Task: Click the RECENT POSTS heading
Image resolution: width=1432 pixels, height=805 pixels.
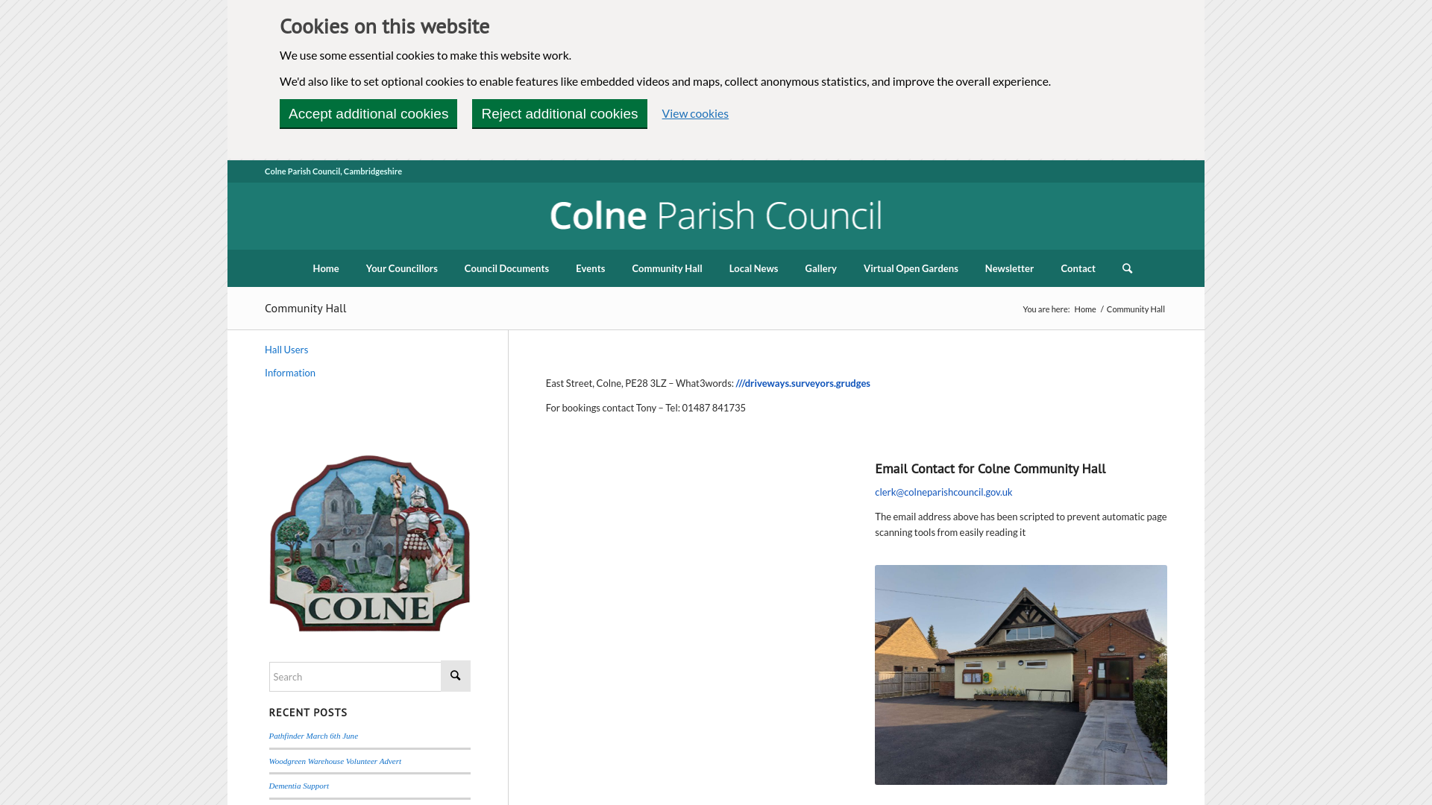Action: click(308, 713)
